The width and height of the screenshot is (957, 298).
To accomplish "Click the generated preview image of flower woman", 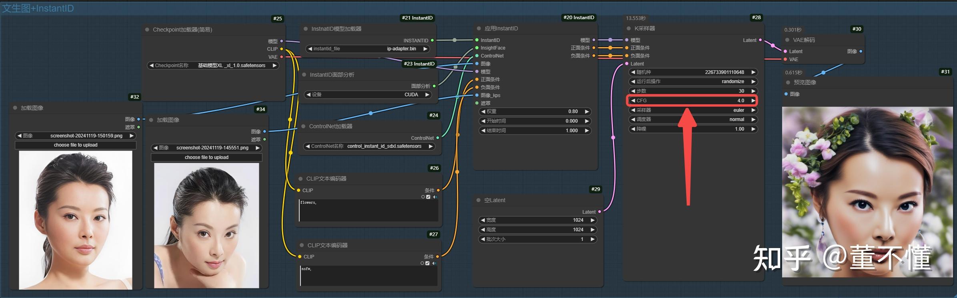I will pyautogui.click(x=867, y=192).
